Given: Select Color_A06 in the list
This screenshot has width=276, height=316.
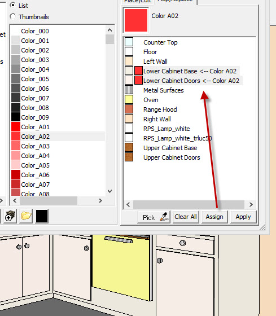Looking at the screenshot, I should 58,175.
